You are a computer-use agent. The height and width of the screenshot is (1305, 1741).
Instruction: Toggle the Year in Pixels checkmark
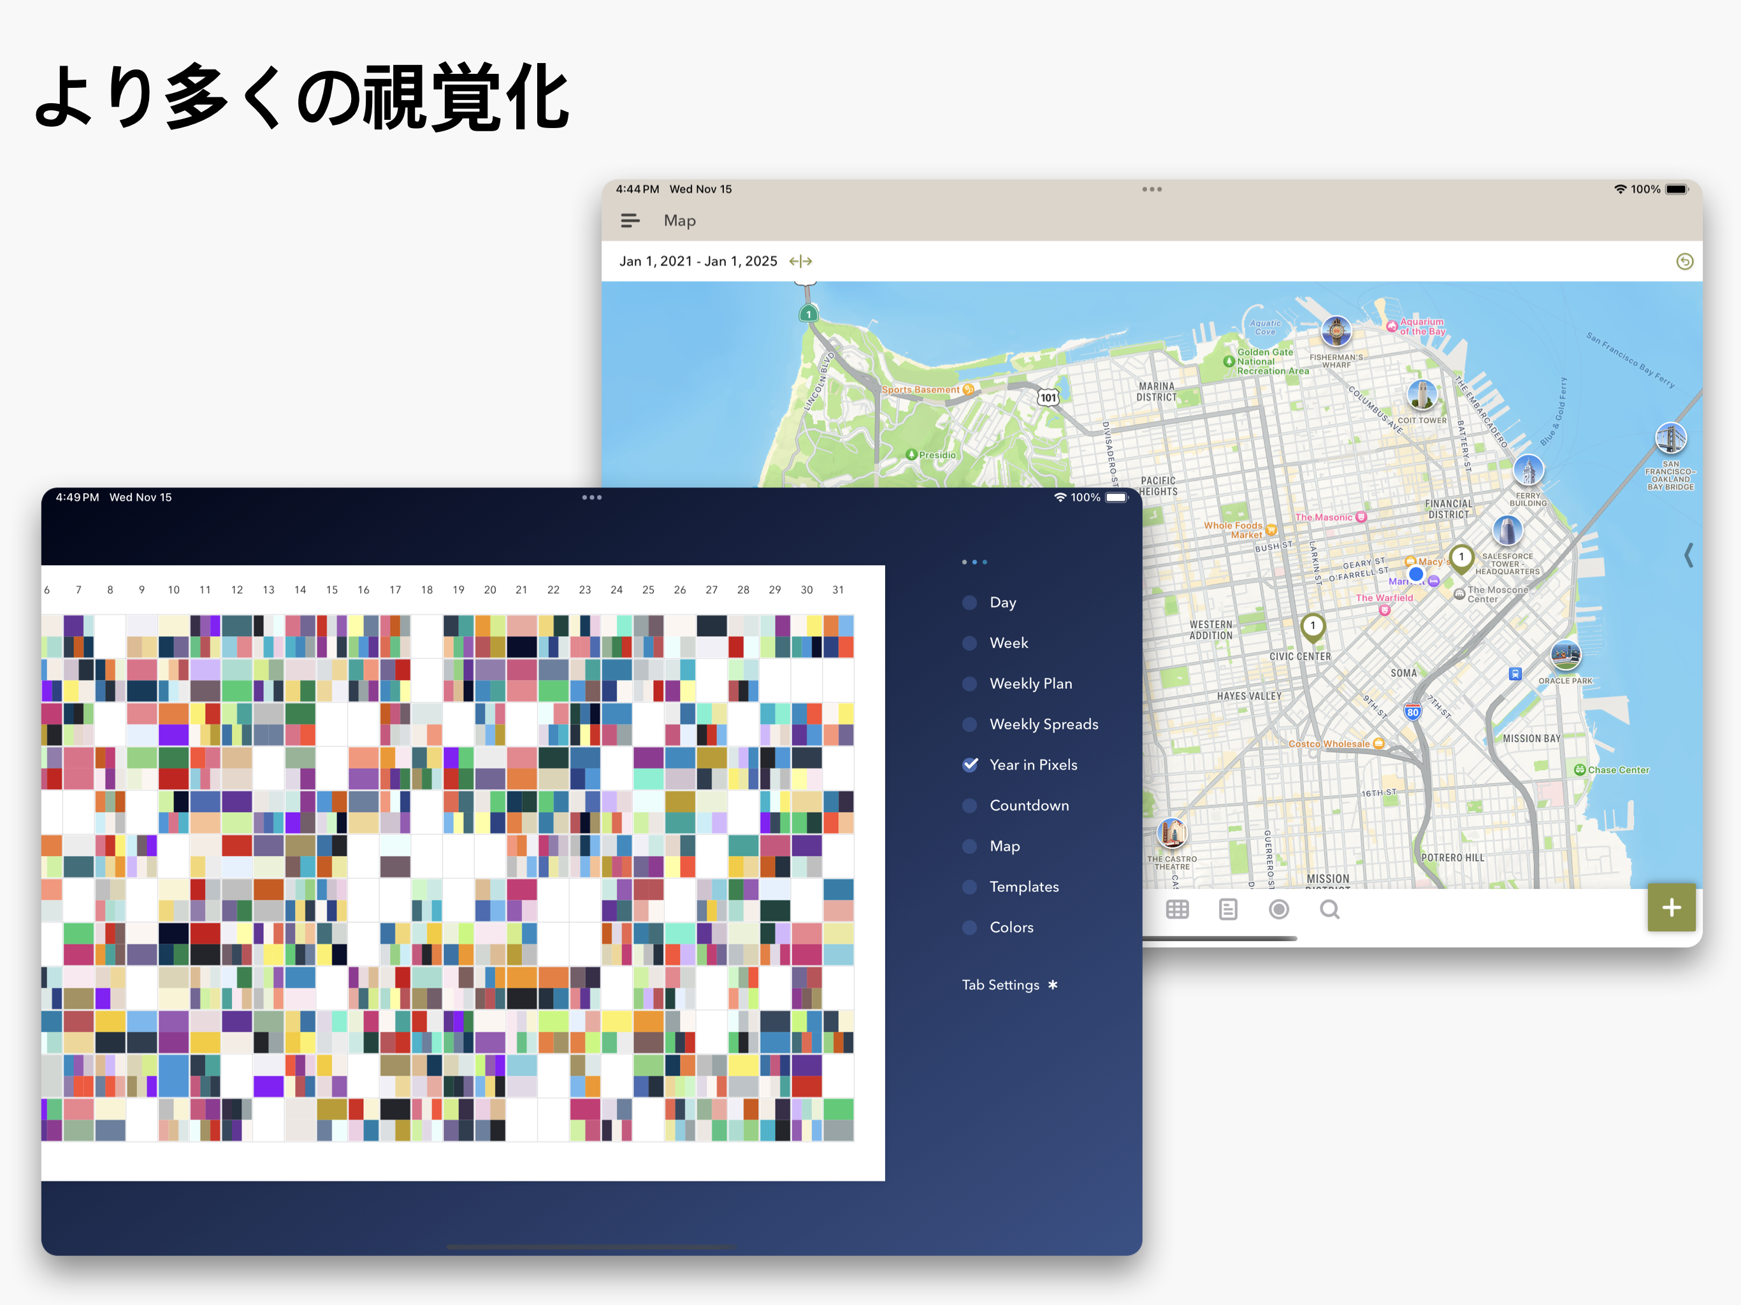[971, 765]
